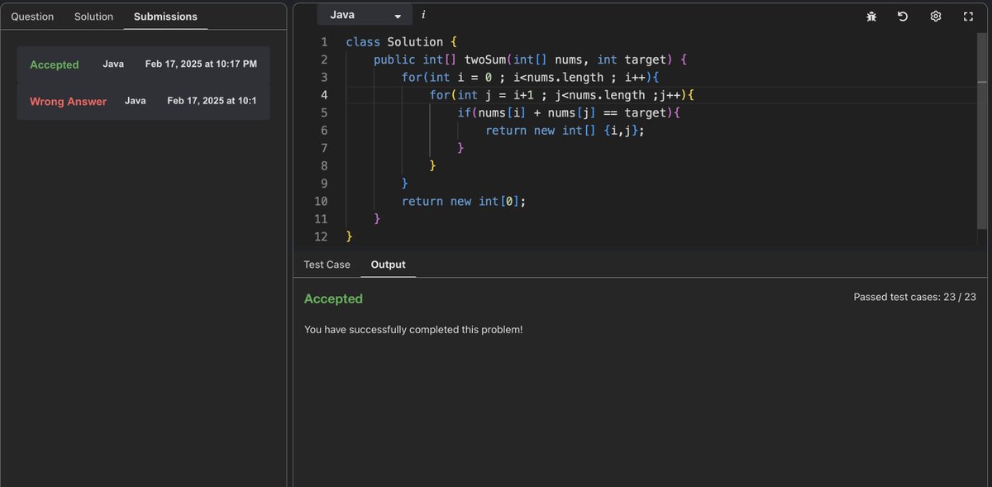Viewport: 992px width, 487px height.
Task: Reset code using the revert icon
Action: [x=902, y=16]
